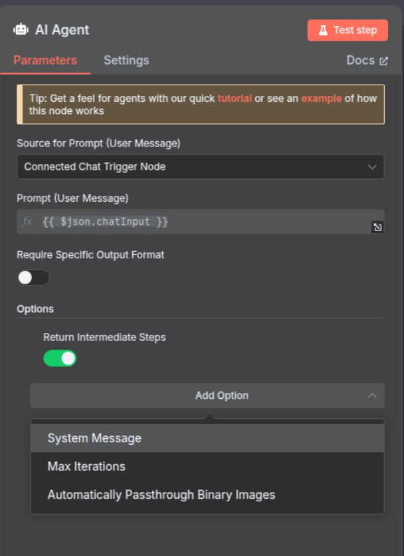Image resolution: width=404 pixels, height=556 pixels.
Task: Switch to the Parameters tab
Action: pos(45,60)
